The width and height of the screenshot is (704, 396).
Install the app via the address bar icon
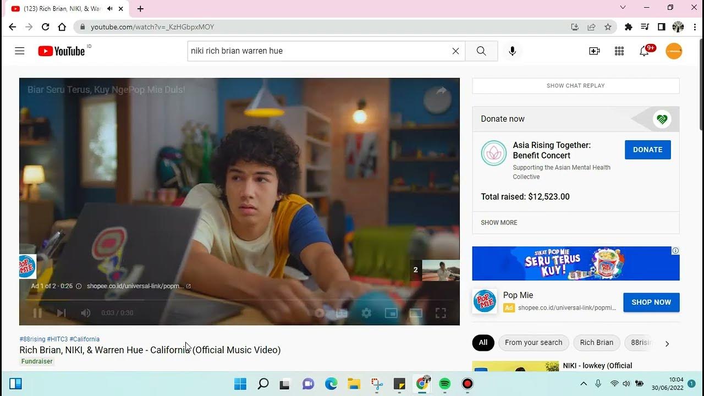575,27
